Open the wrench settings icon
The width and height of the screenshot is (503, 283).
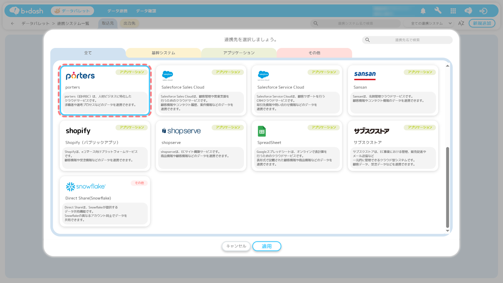[438, 11]
